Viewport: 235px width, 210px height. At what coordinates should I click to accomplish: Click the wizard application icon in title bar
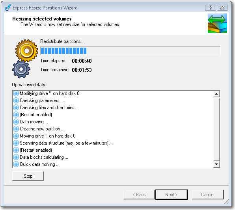(x=7, y=7)
